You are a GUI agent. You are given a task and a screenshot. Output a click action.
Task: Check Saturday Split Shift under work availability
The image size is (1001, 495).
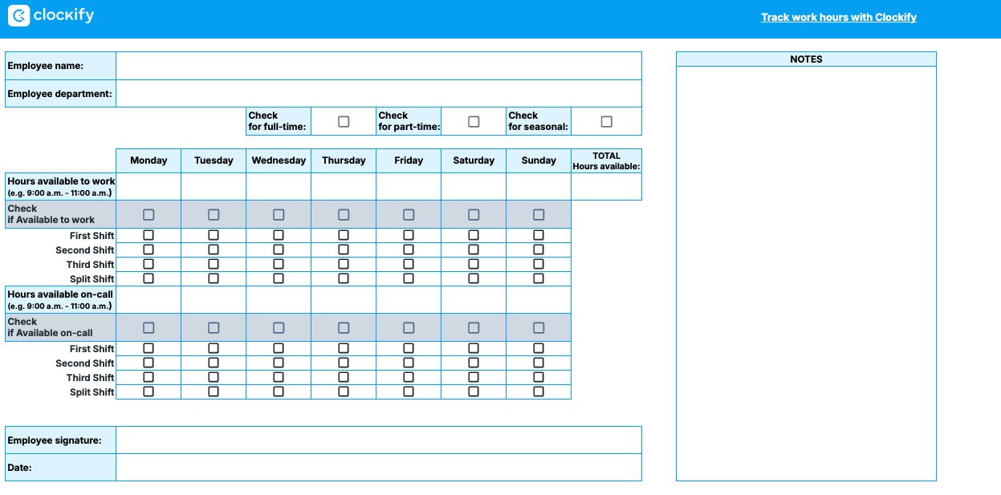[474, 278]
